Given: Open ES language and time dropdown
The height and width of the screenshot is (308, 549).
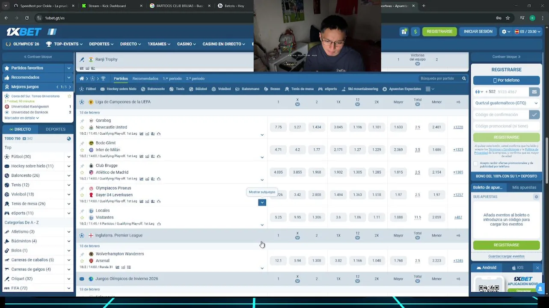Looking at the screenshot, I should 527,32.
